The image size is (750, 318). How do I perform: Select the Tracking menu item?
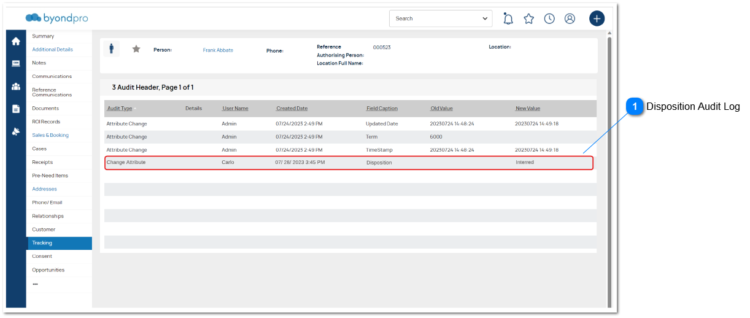[x=60, y=243]
